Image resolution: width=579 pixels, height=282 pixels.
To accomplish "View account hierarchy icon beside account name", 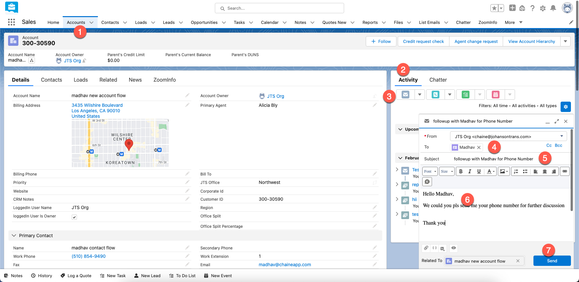I will click(32, 60).
